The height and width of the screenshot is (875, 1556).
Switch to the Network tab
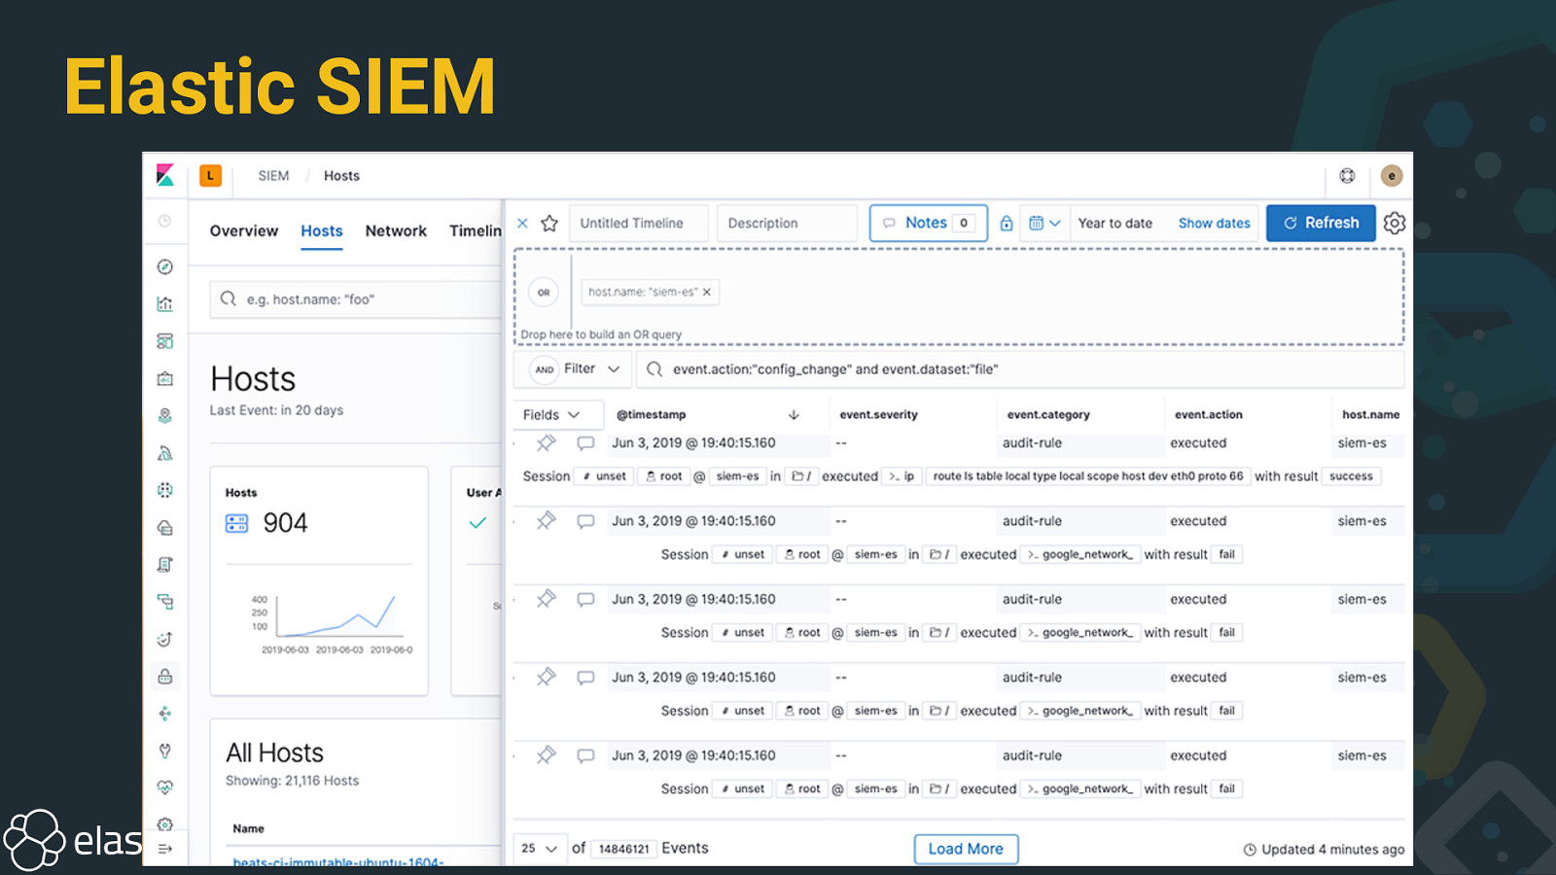pyautogui.click(x=396, y=231)
